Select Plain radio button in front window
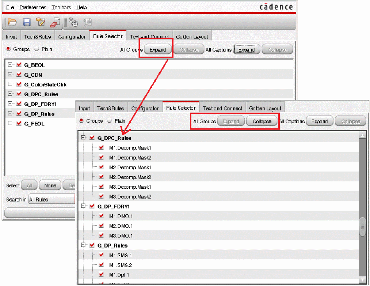This screenshot has height=286, width=370. 109,121
